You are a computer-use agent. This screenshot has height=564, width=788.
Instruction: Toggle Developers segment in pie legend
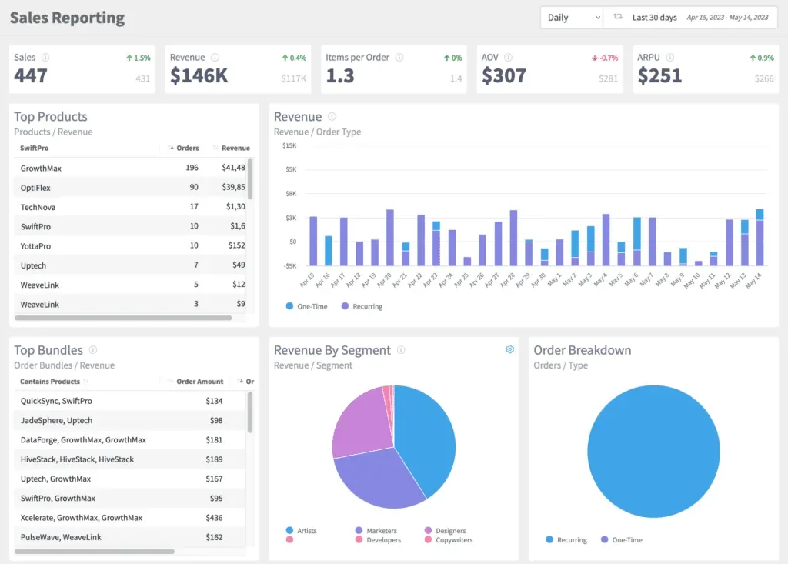[x=378, y=540]
